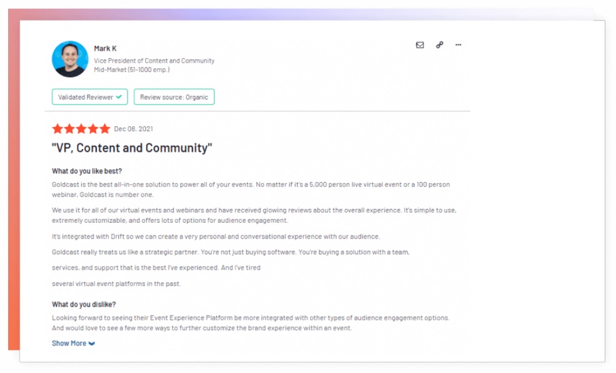The image size is (616, 373).
Task: Click "Mid-Market (51-1000 emp.)" text
Action: pyautogui.click(x=131, y=69)
